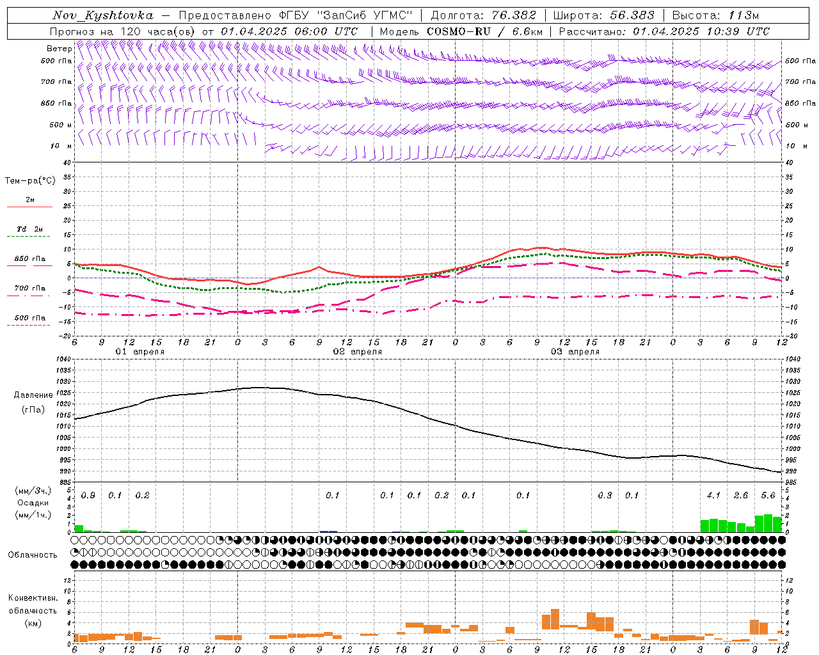Click the latitude value Широта: 56.383
Viewport: 819px width, 655px height.
click(x=604, y=15)
